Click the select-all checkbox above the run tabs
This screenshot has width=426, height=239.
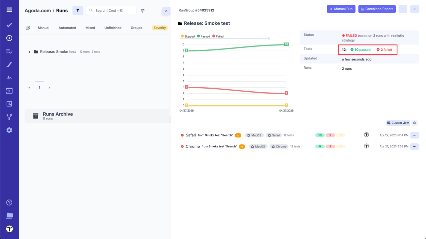coord(28,28)
